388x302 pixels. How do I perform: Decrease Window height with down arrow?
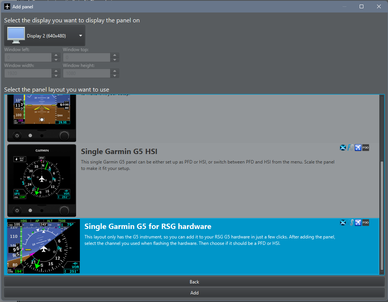click(115, 76)
